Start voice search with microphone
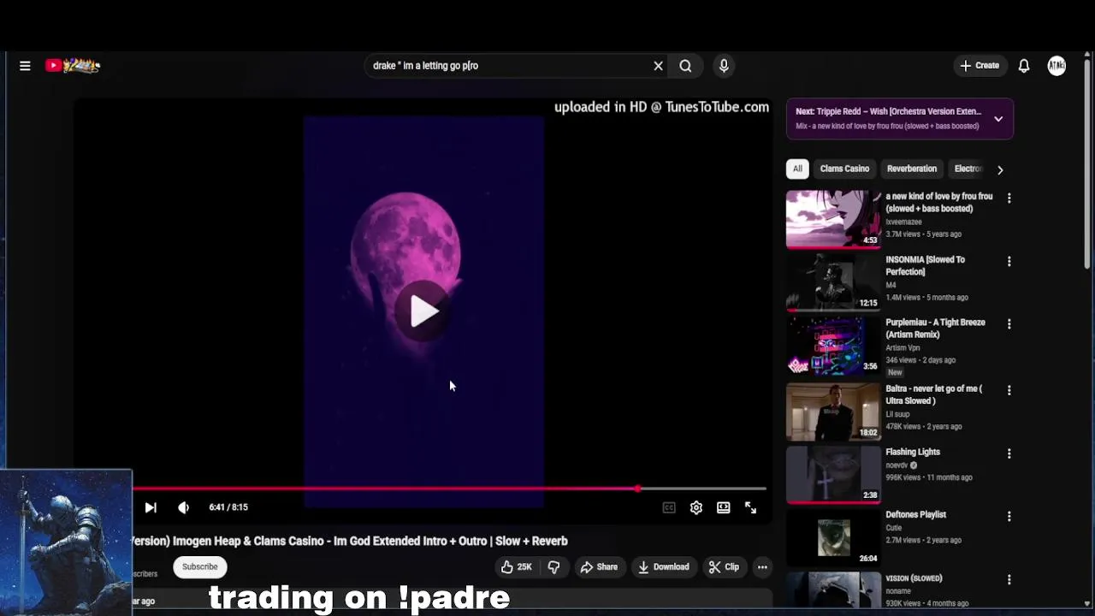Viewport: 1095px width, 616px height. click(x=724, y=66)
